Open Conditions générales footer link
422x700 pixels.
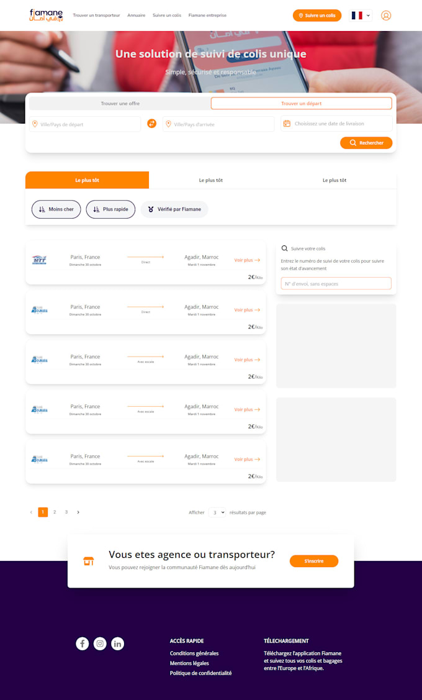(x=194, y=653)
